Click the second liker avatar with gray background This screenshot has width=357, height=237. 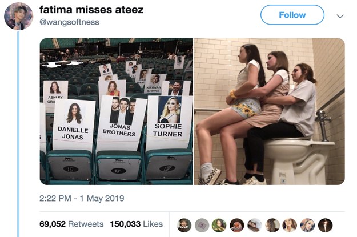[202, 224]
